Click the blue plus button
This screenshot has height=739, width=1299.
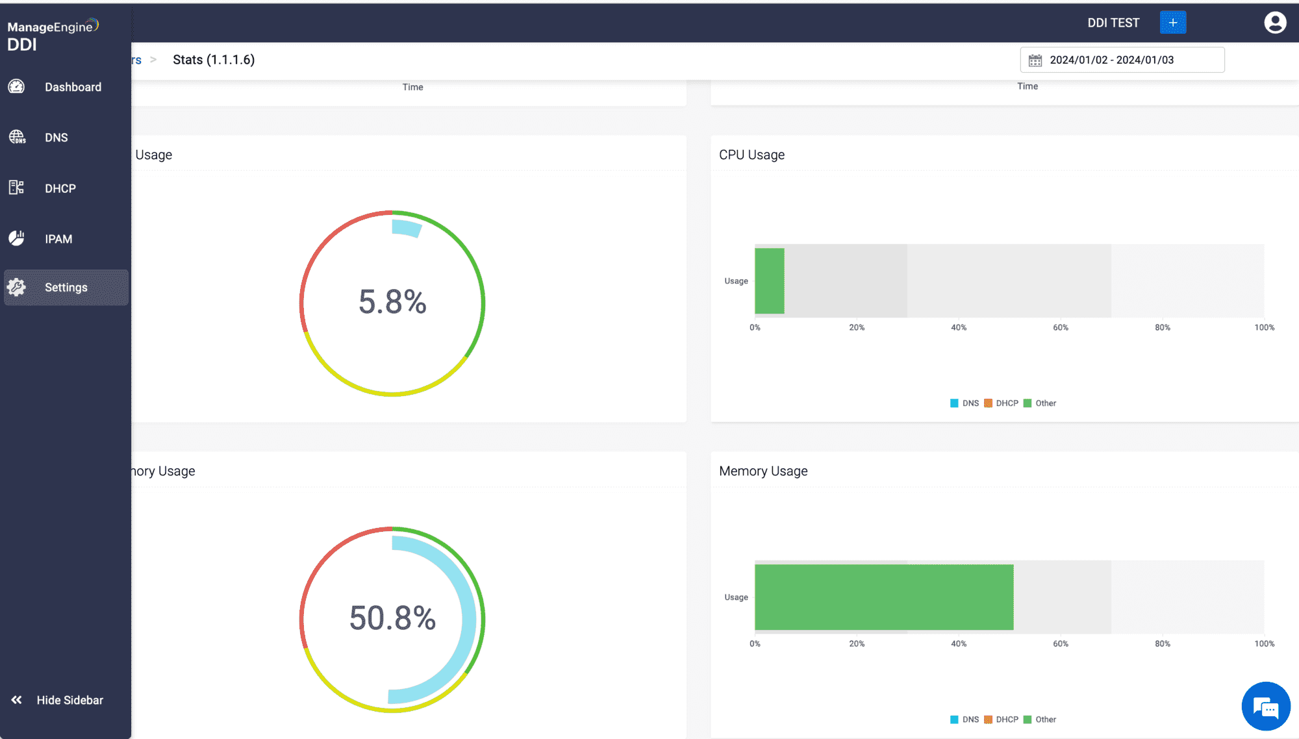1172,23
